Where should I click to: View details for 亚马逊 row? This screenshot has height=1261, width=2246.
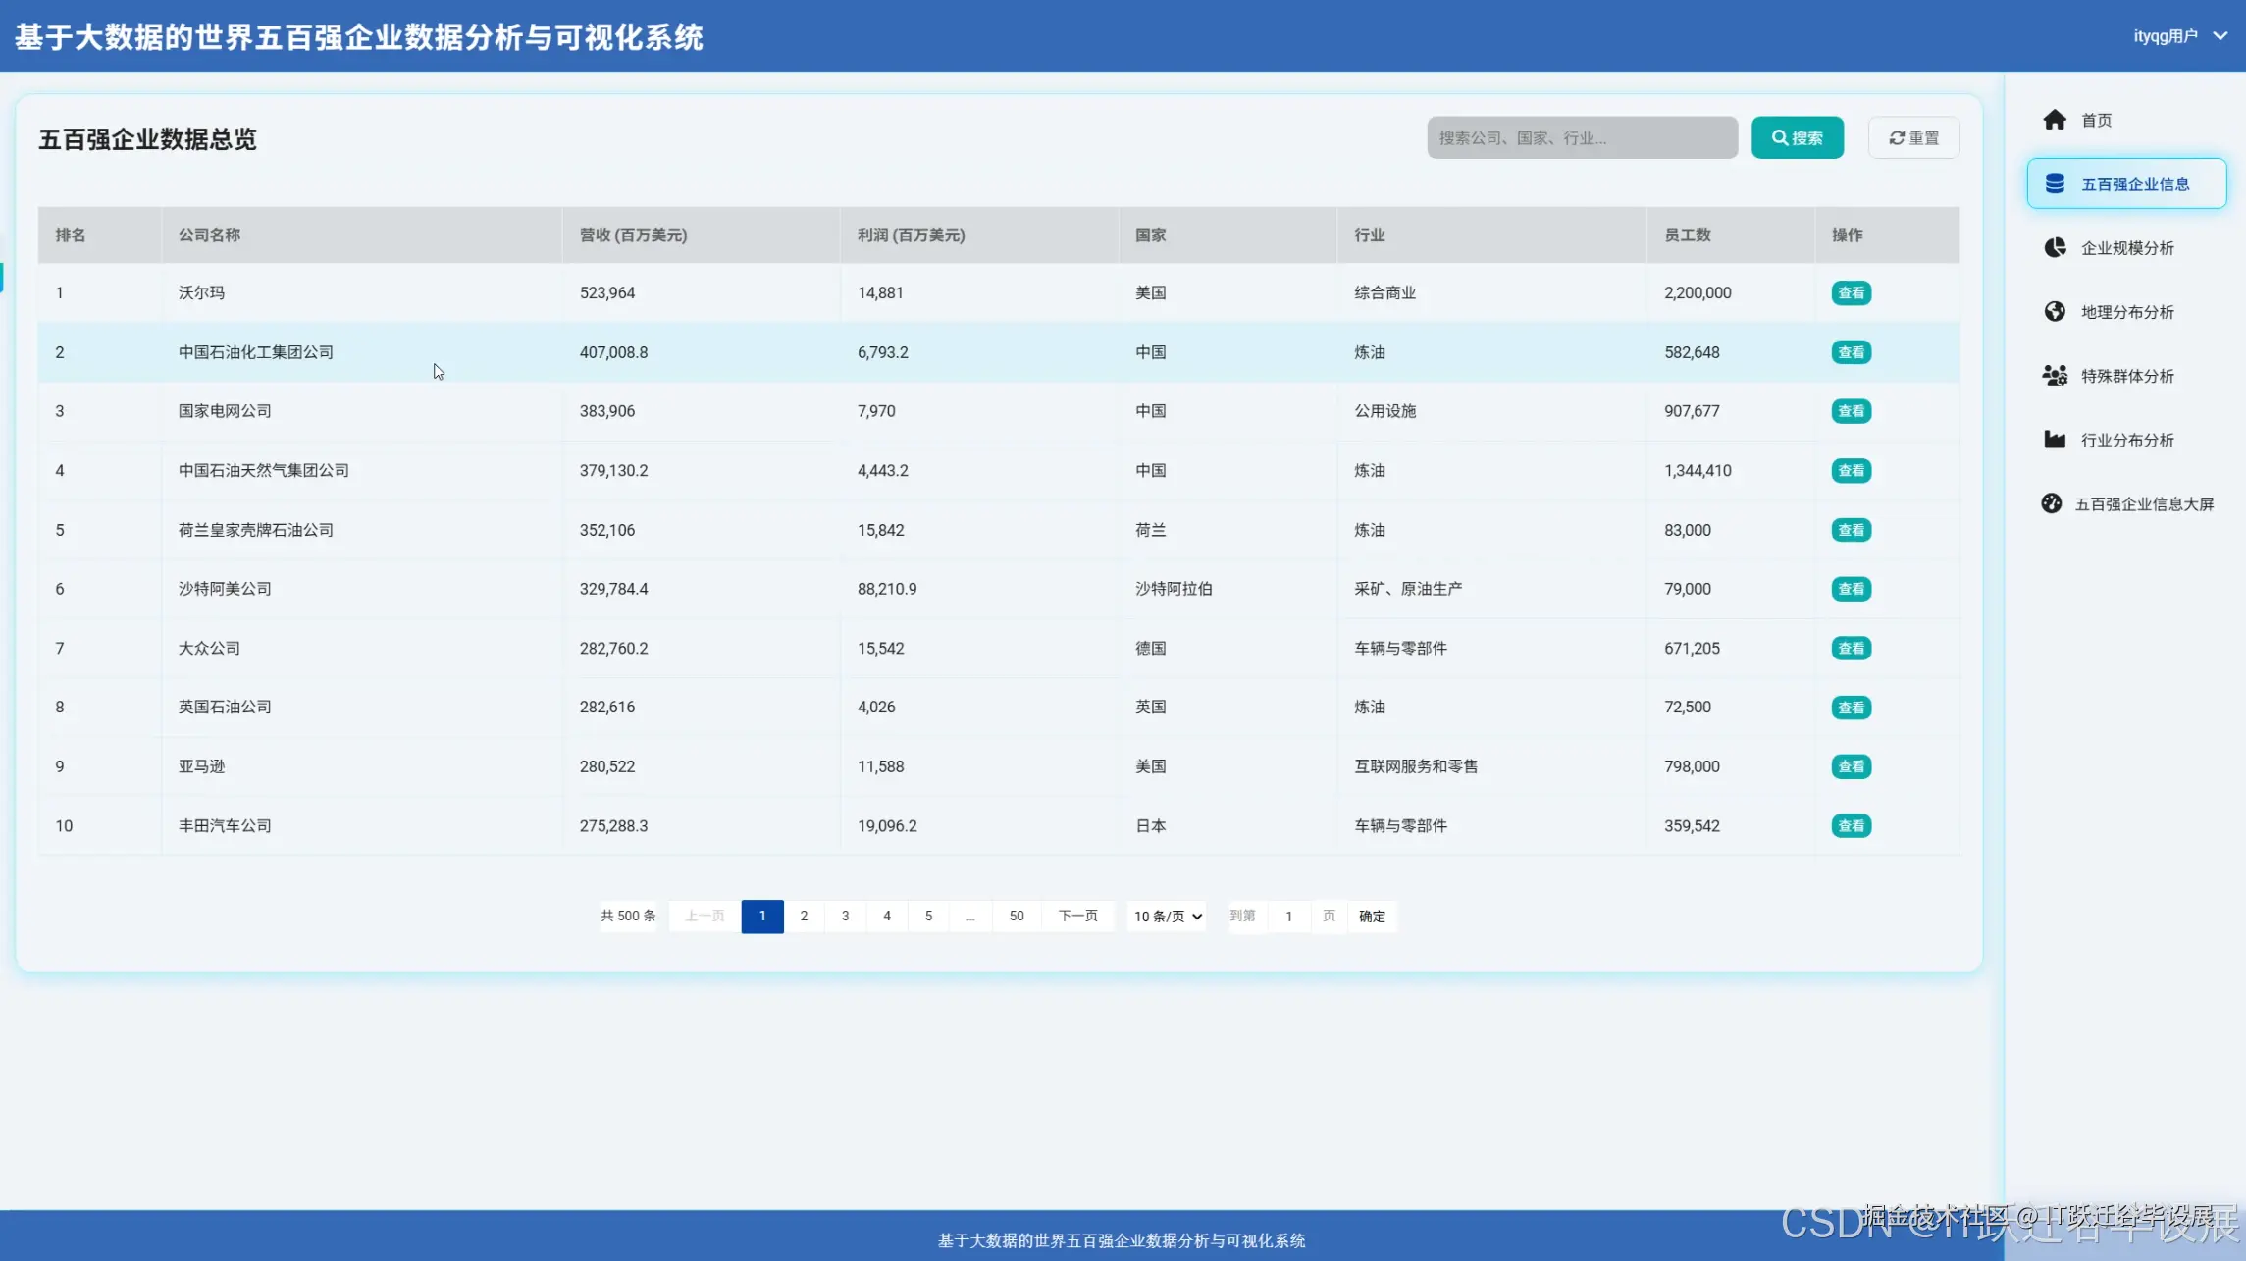tap(1851, 766)
